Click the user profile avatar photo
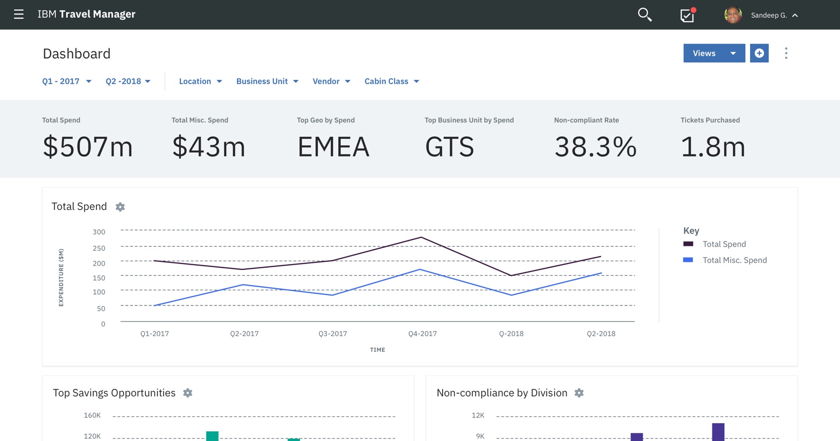Screen dimensions: 840x441 click(732, 15)
